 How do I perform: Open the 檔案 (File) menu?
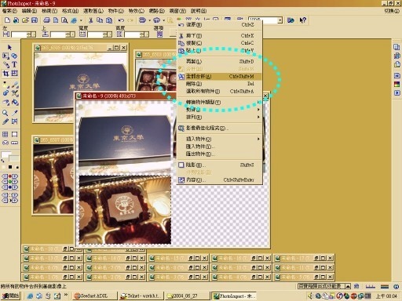(x=9, y=11)
